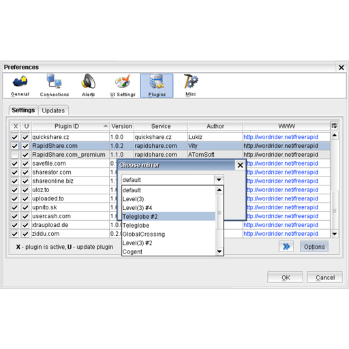
Task: Open the Alerts preferences section
Action: tap(89, 86)
